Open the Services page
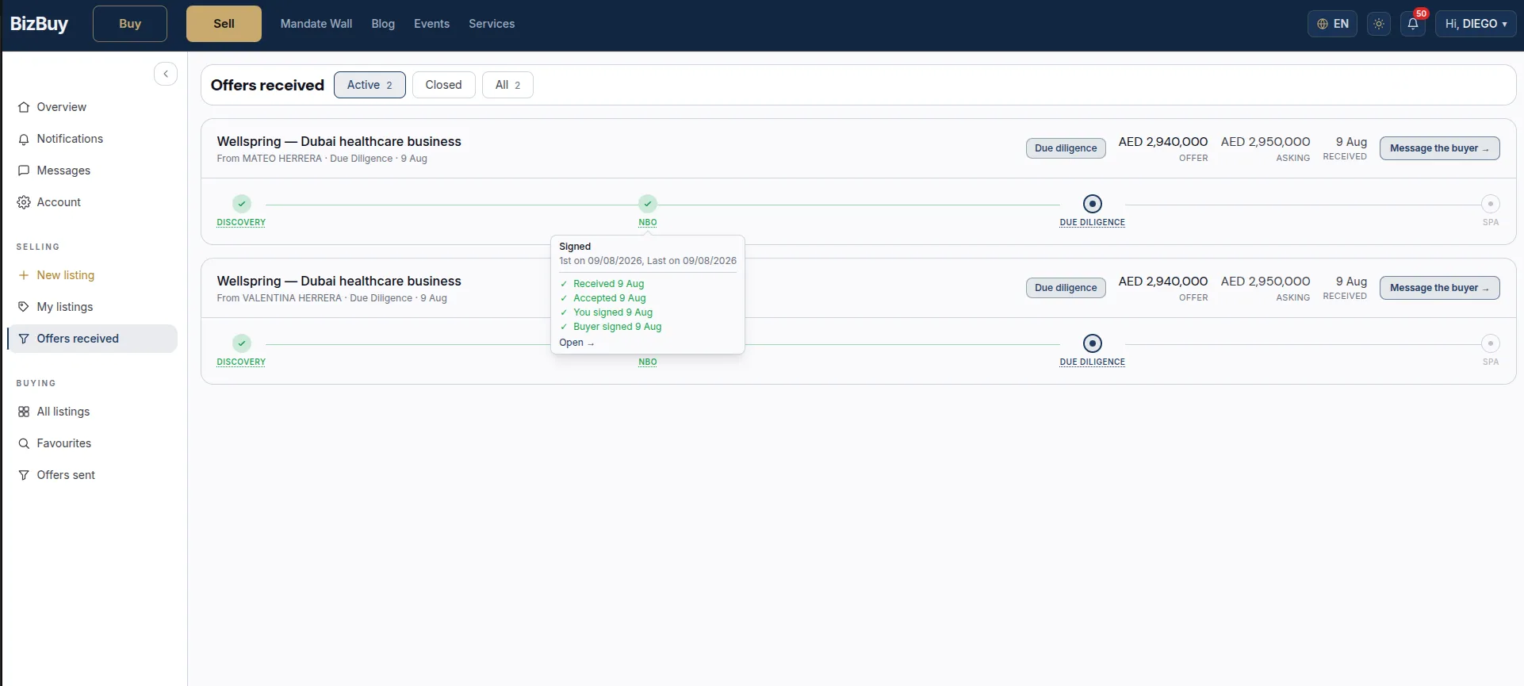 pyautogui.click(x=492, y=24)
